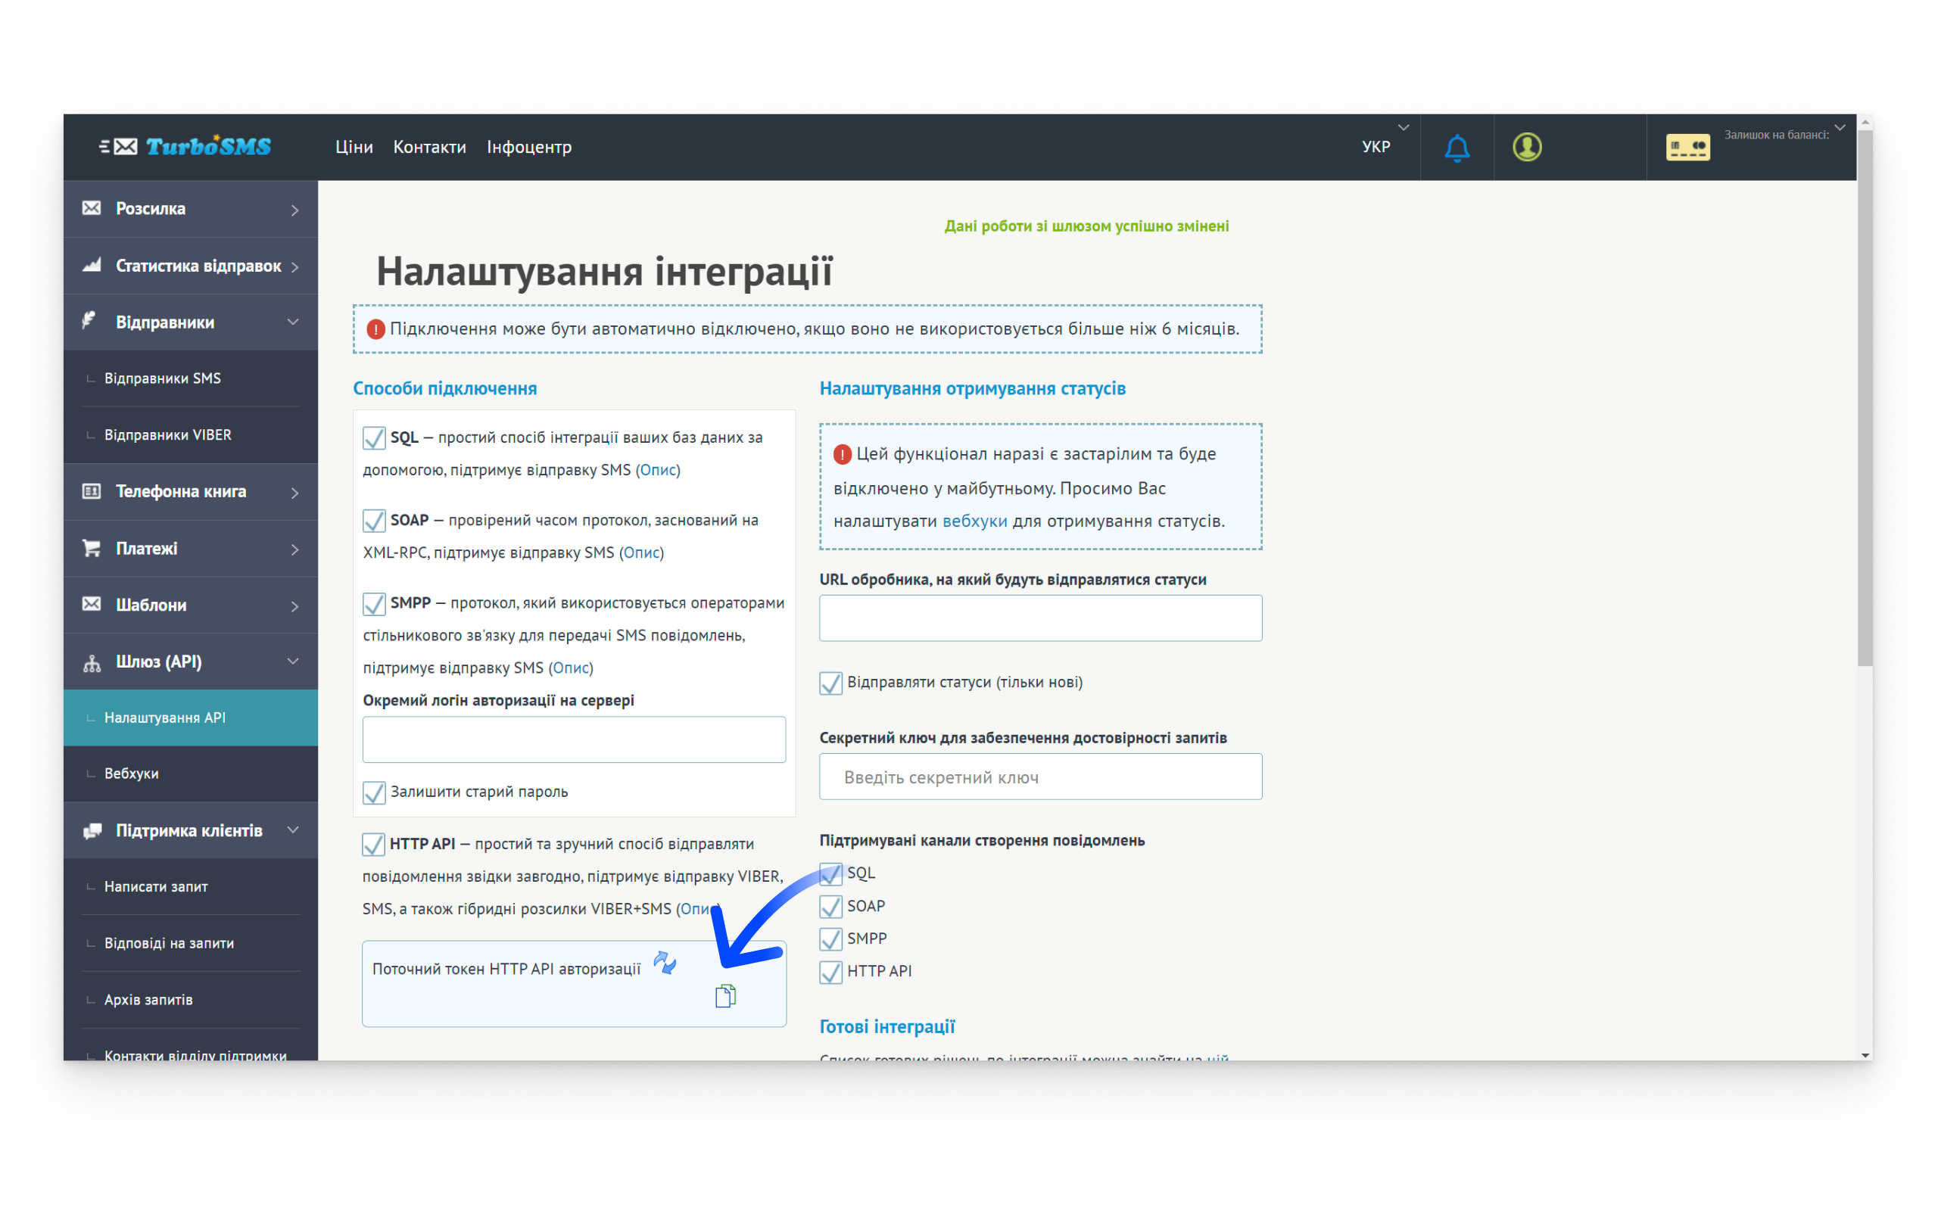Click the Окремий логін авторизації field
Screen dimensions: 1938x1211
(x=573, y=739)
